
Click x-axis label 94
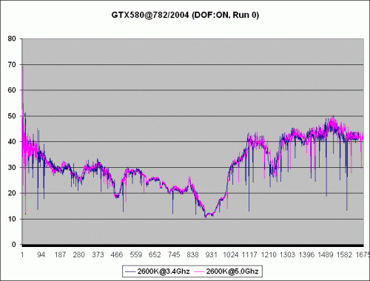pos(41,254)
